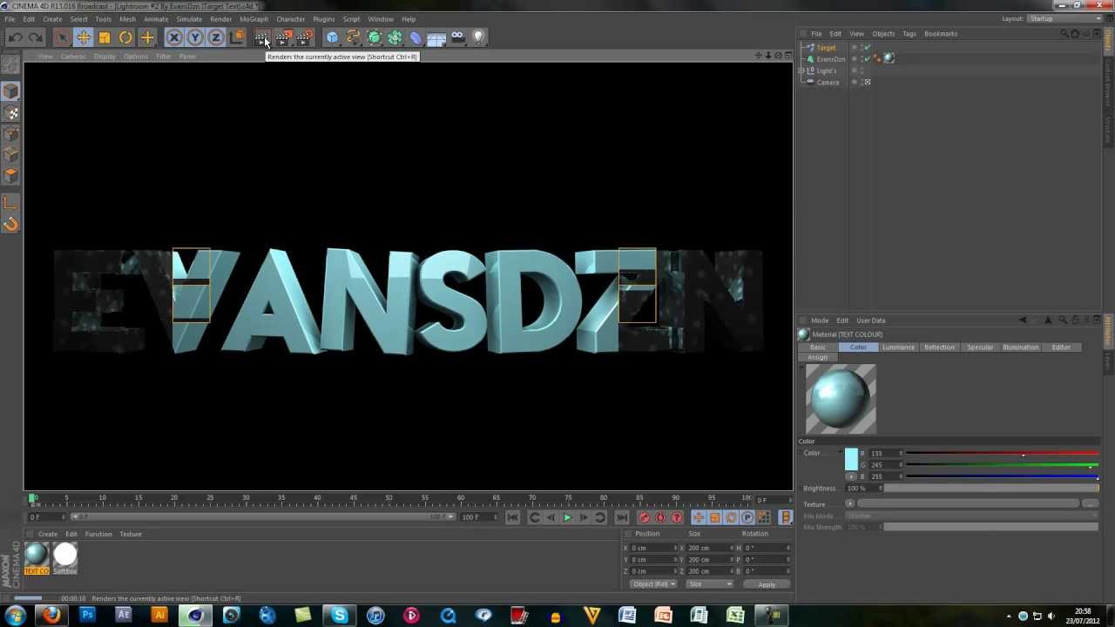Image resolution: width=1115 pixels, height=627 pixels.
Task: Open the Plugins menu
Action: coord(323,19)
